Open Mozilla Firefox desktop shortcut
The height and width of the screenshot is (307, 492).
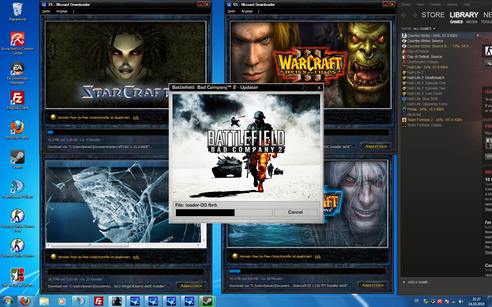pyautogui.click(x=18, y=128)
